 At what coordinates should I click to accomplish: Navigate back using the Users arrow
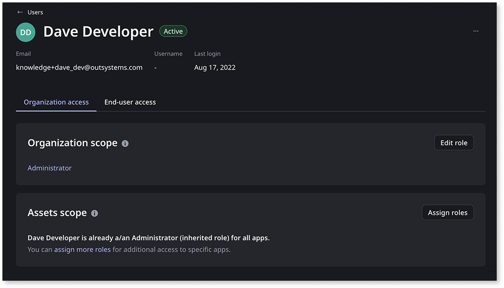coord(19,12)
